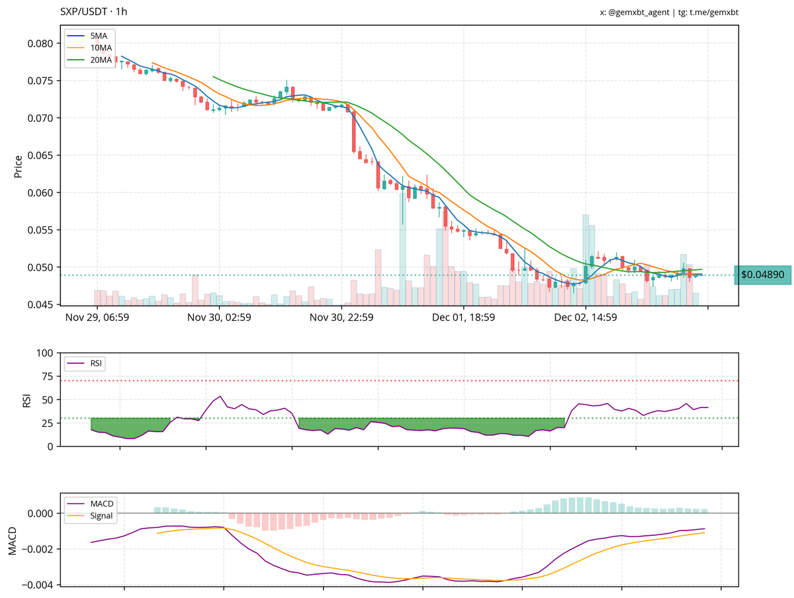The image size is (794, 598).
Task: Toggle the 10MA line in the legend
Action: click(101, 48)
